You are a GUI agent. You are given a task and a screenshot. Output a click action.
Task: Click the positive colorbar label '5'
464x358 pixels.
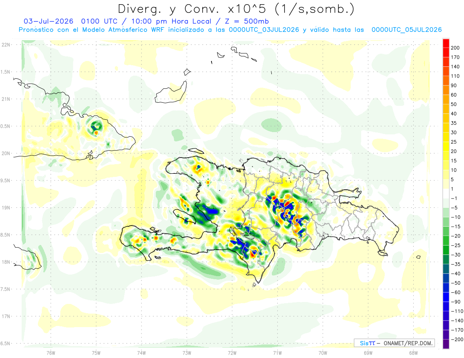coord(452,179)
